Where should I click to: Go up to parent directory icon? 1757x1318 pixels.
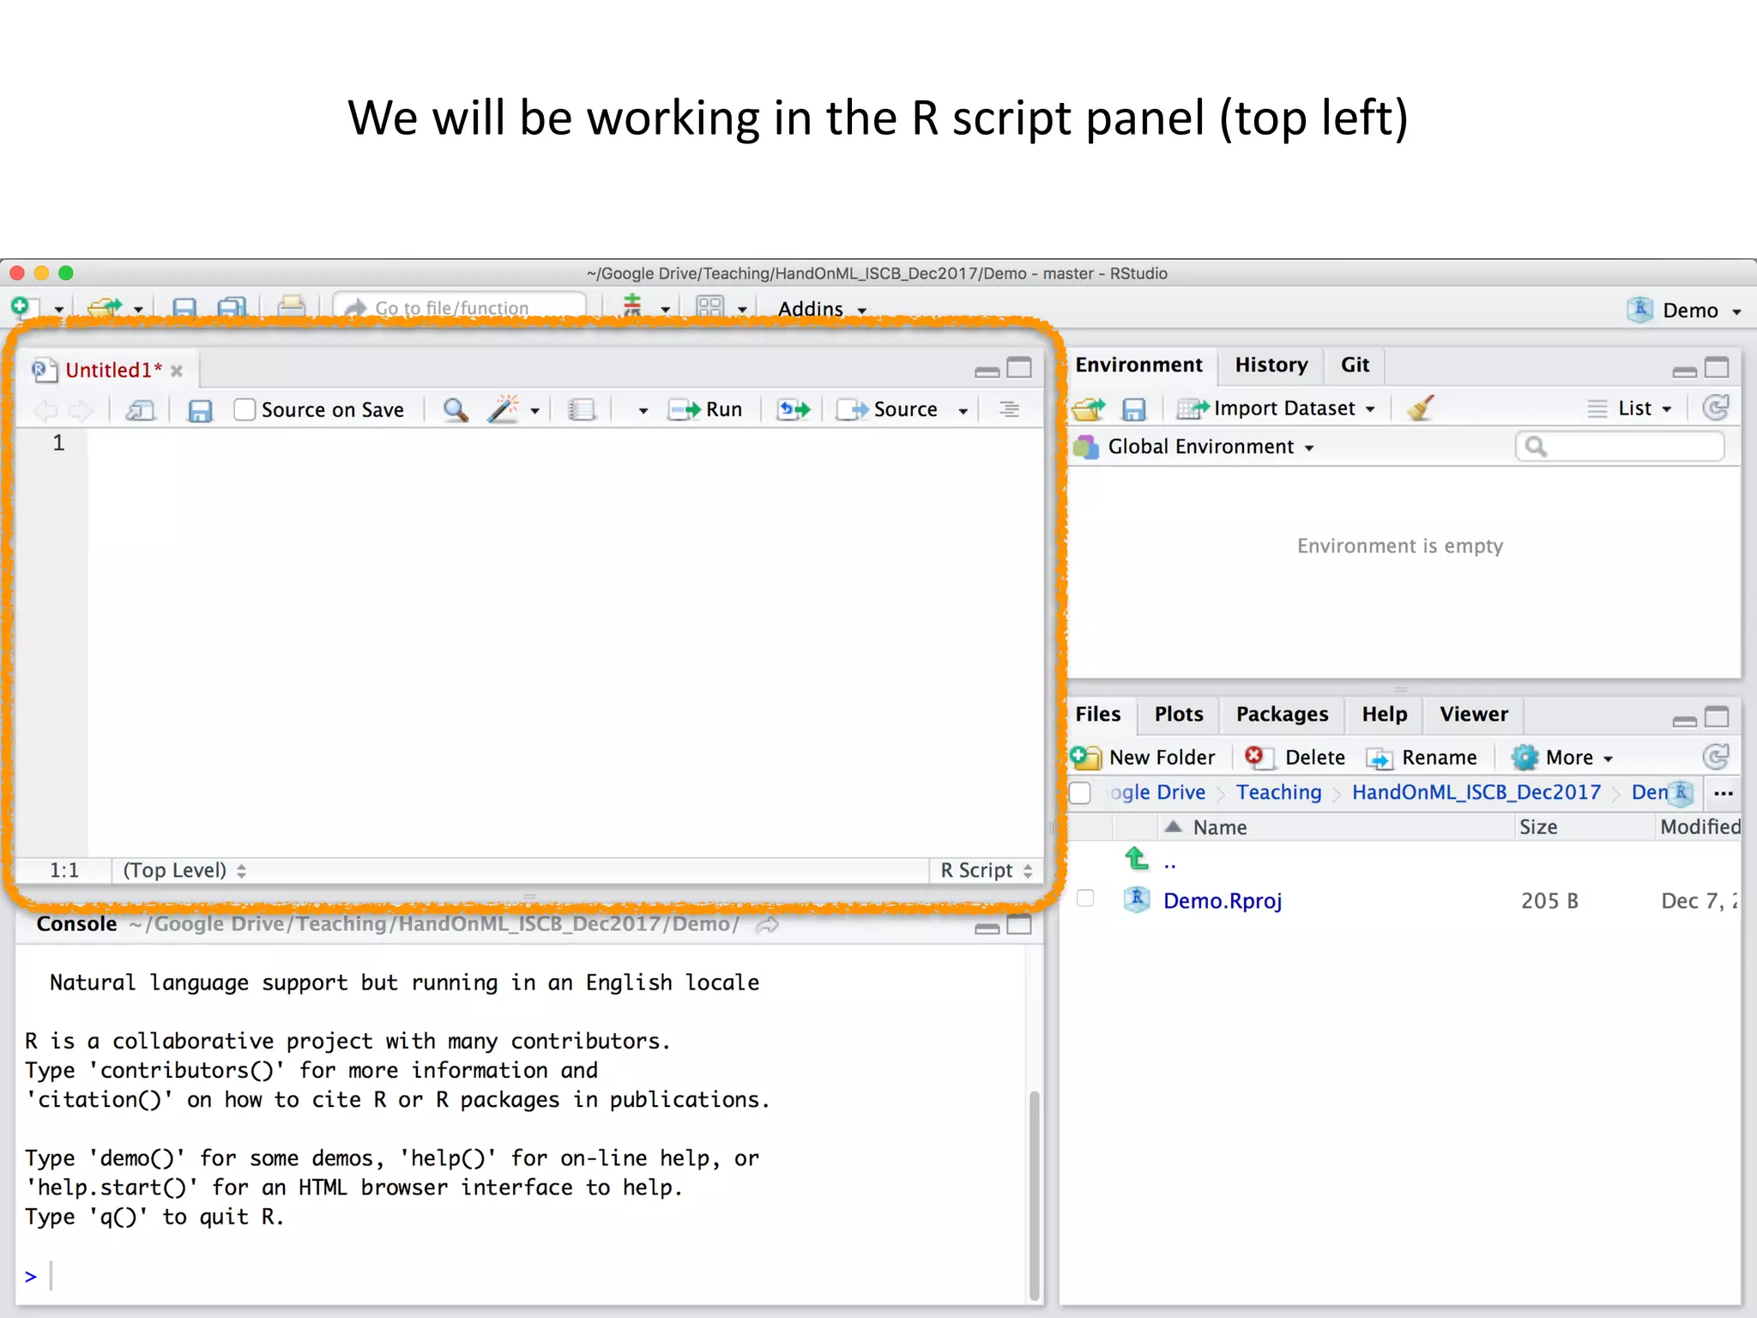(x=1137, y=858)
